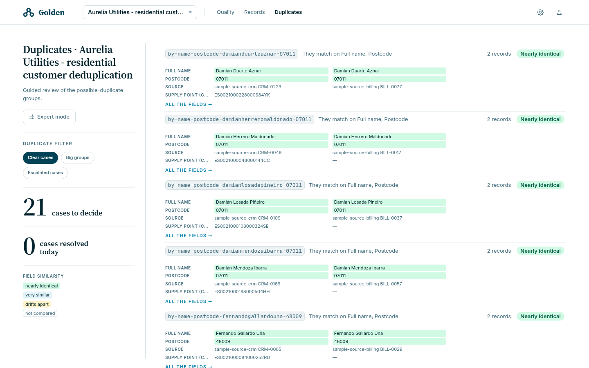Image resolution: width=589 pixels, height=368 pixels.
Task: Go to the Records tab
Action: click(254, 12)
